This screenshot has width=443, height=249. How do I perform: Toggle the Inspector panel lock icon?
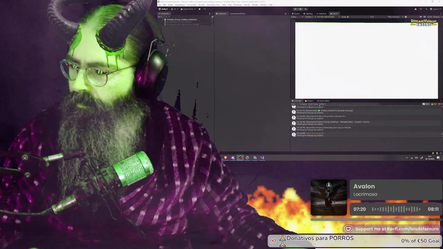pyautogui.click(x=286, y=13)
